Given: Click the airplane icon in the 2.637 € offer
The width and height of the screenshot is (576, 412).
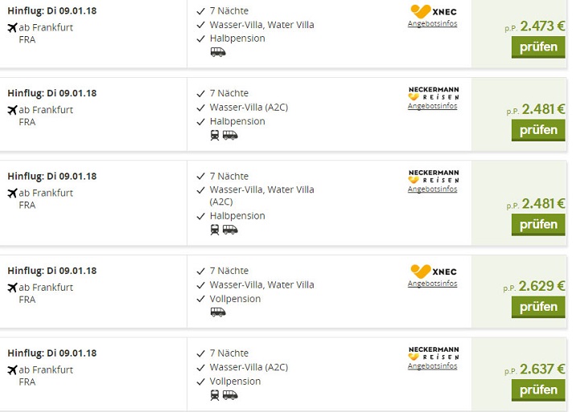Looking at the screenshot, I should point(12,370).
